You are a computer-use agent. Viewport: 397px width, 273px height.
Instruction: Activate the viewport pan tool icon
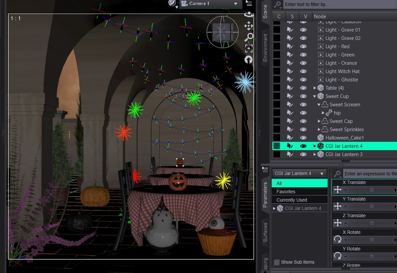(x=248, y=26)
